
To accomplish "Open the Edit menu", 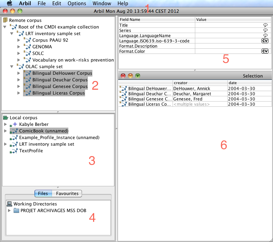I will (57, 3).
